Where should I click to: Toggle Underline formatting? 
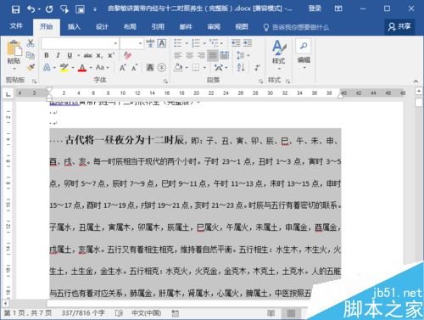pos(70,55)
